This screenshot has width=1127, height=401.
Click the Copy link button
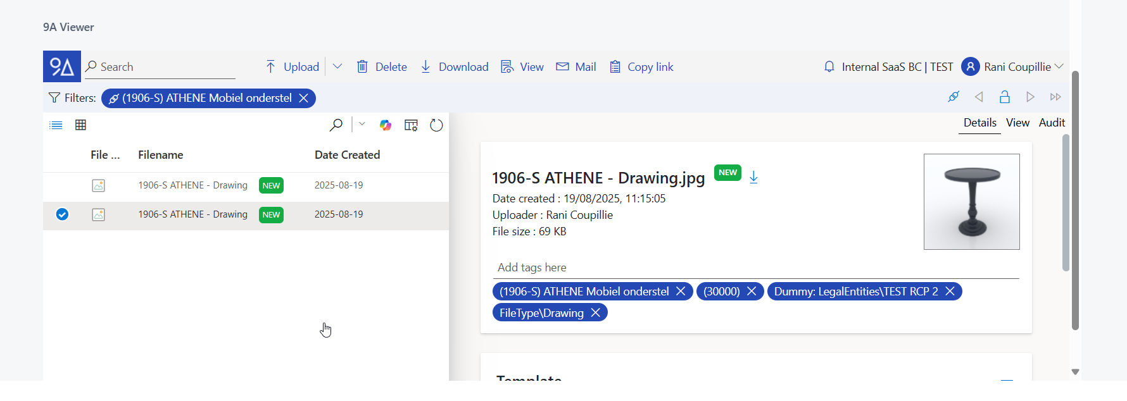point(641,67)
